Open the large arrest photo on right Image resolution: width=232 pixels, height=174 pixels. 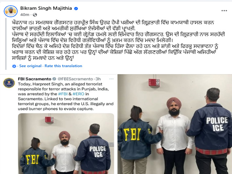[175, 124]
